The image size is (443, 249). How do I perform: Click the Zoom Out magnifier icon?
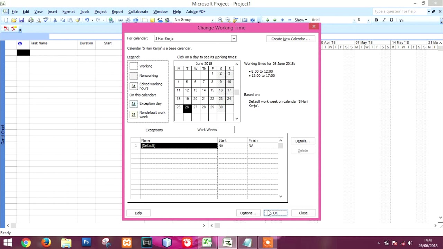point(228,20)
